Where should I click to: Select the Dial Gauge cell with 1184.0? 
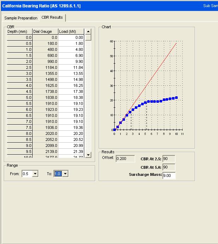coord(45,67)
